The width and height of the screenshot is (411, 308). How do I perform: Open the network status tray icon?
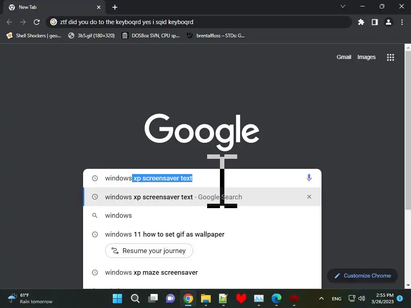pyautogui.click(x=352, y=298)
